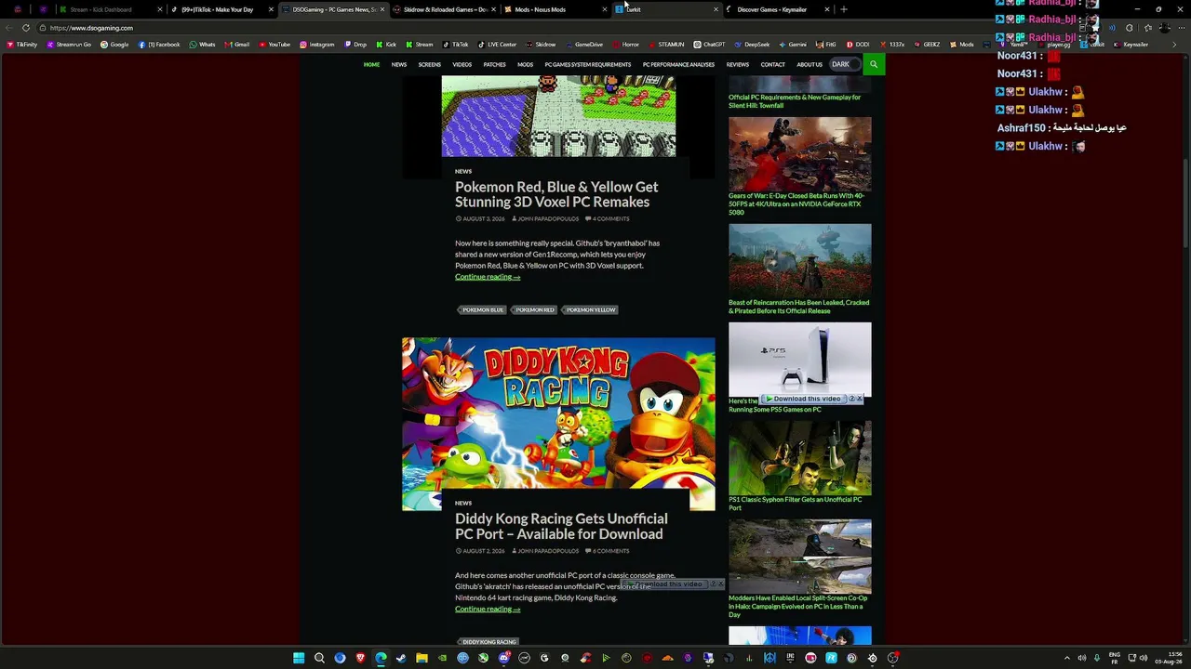Open Windows taskbar search

[x=319, y=658]
